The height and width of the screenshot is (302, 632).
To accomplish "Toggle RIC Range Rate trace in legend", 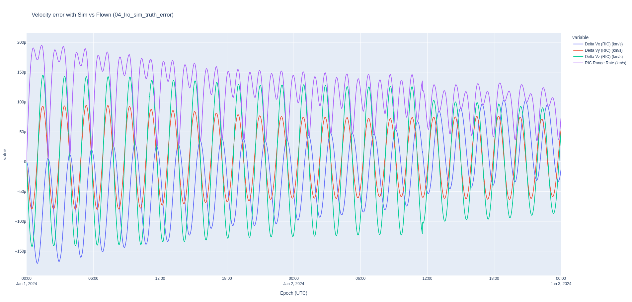I will coord(599,63).
